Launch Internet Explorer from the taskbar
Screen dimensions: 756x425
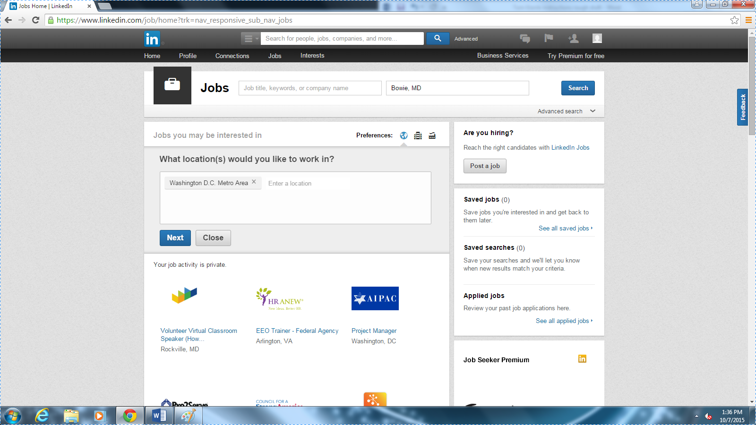pyautogui.click(x=43, y=416)
